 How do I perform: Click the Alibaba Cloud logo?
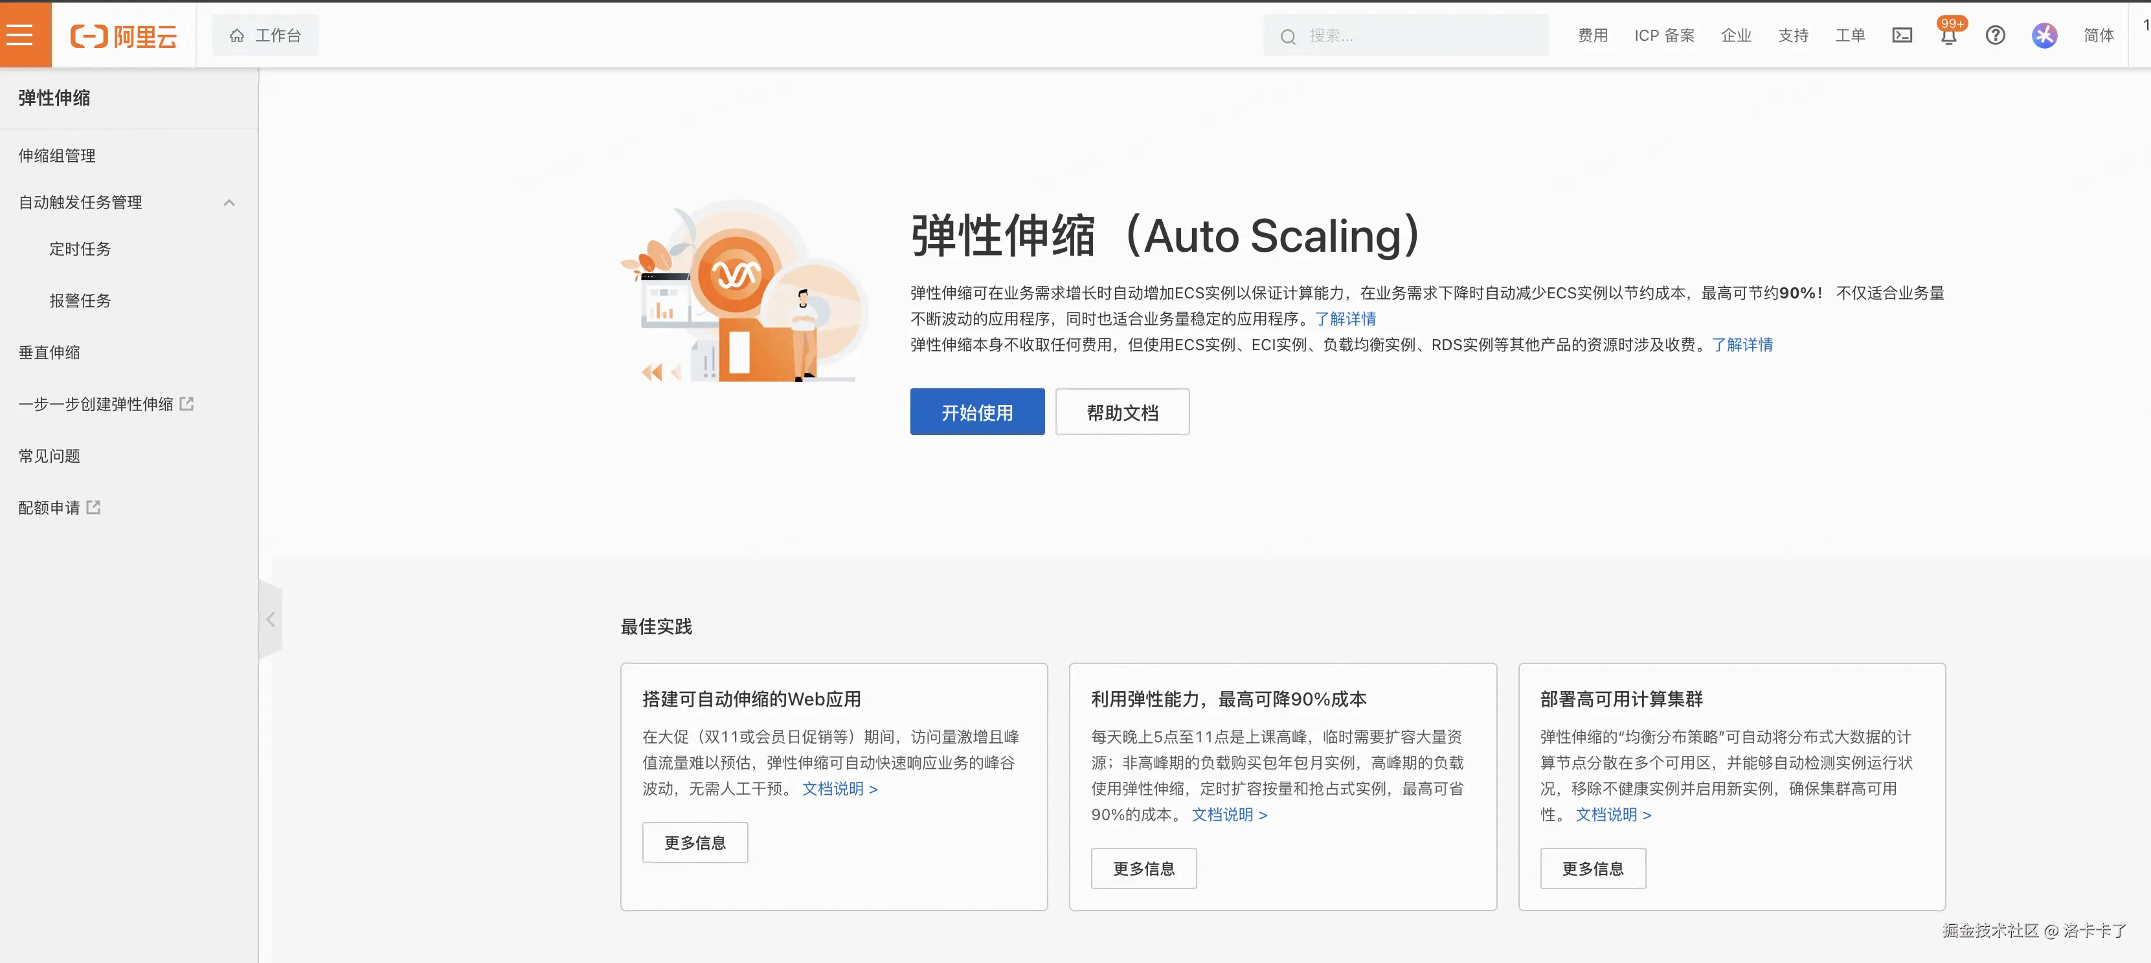point(124,36)
